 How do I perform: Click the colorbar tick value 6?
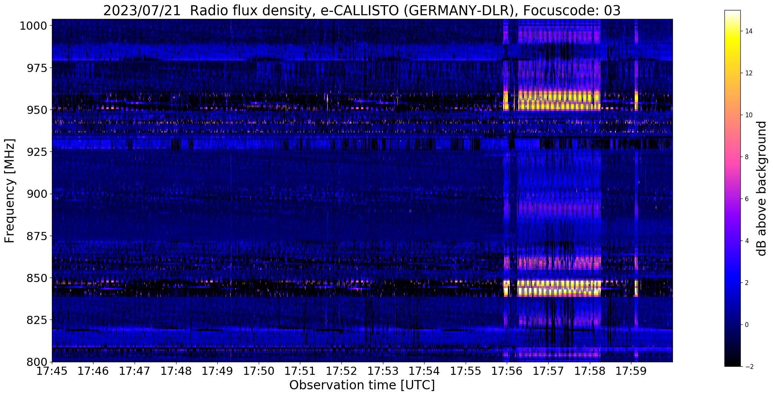(747, 199)
